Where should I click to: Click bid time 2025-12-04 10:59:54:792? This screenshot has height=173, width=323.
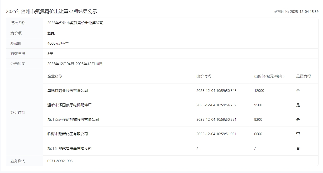216,105
